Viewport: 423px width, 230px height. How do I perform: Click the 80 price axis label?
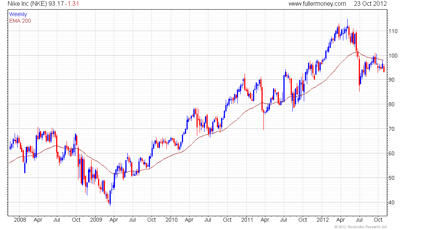[391, 104]
